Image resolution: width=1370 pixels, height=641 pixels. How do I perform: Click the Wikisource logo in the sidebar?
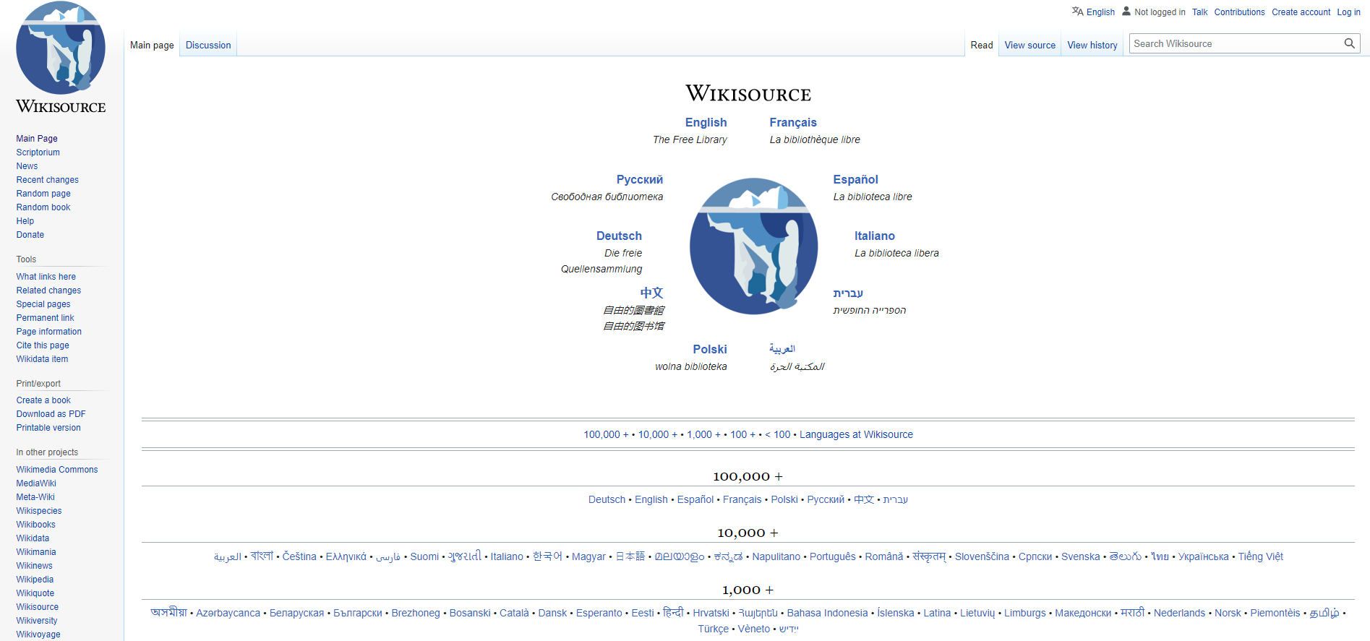click(x=61, y=58)
